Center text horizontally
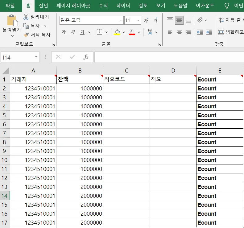Viewport: 244px width, 228px height. coord(179,32)
